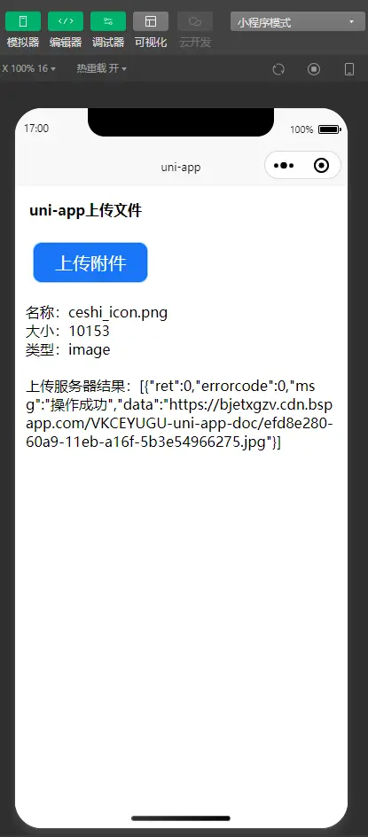This screenshot has height=837, width=368.
Task: Open the capsule three-dots menu
Action: point(284,166)
